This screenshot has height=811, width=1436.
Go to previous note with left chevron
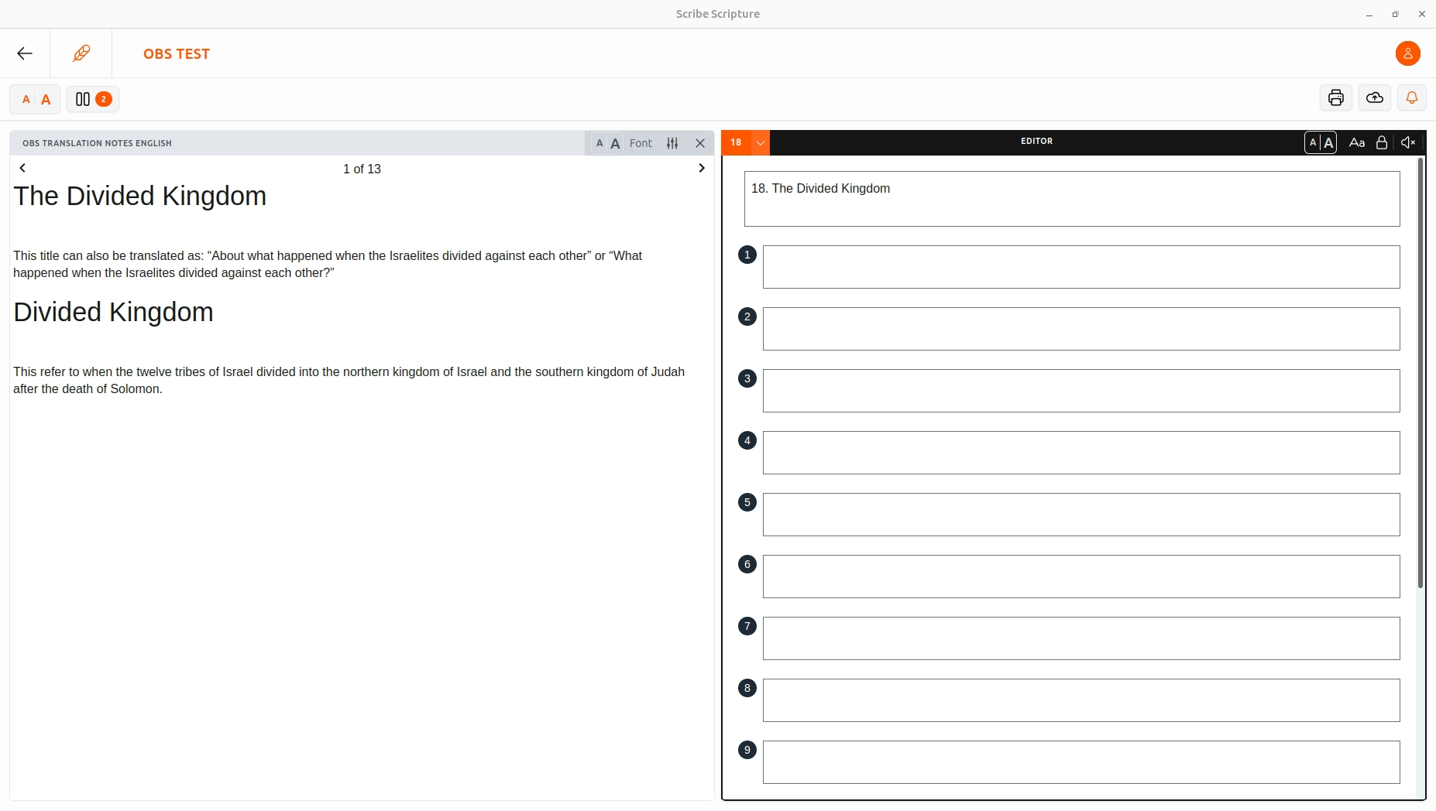pos(22,168)
